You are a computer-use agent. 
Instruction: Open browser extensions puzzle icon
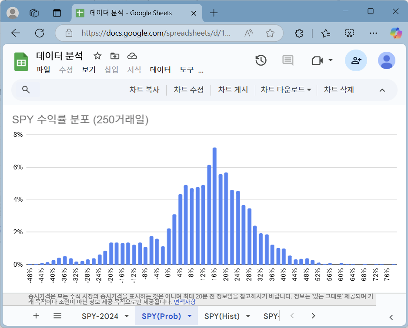[299, 33]
